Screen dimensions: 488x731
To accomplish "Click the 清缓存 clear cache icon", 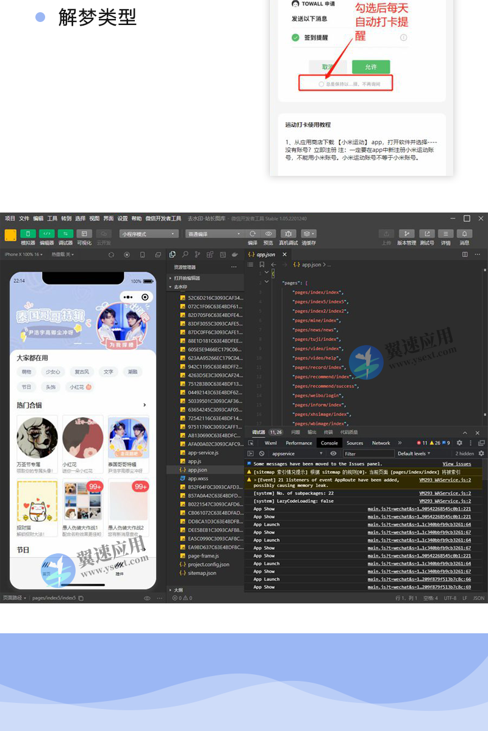I will pyautogui.click(x=309, y=233).
